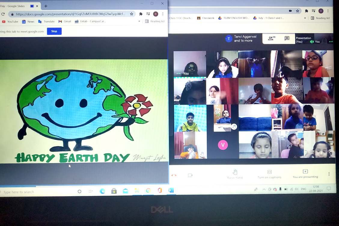Open the participants list in Meet
The width and height of the screenshot is (339, 226).
click(x=271, y=38)
